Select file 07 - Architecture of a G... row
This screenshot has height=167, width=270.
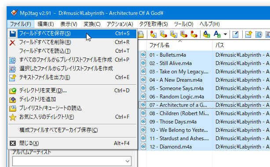(204, 105)
